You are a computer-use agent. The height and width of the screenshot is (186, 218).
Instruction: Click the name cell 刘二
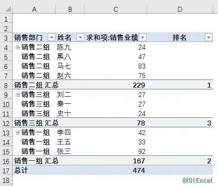64,95
